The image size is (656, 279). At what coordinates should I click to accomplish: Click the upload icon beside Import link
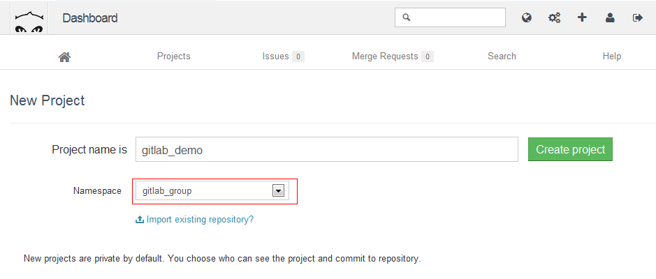tap(140, 219)
